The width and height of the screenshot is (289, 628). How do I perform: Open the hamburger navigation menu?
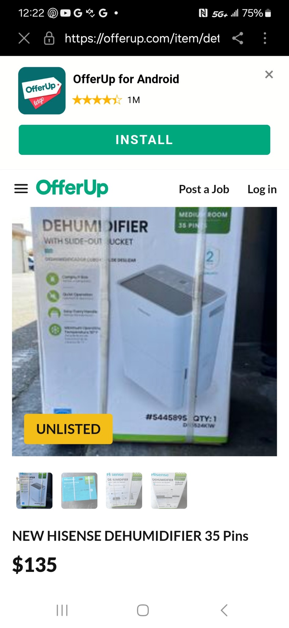(x=21, y=189)
